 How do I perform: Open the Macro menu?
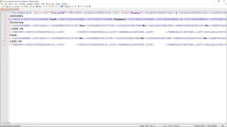(x=48, y=4)
